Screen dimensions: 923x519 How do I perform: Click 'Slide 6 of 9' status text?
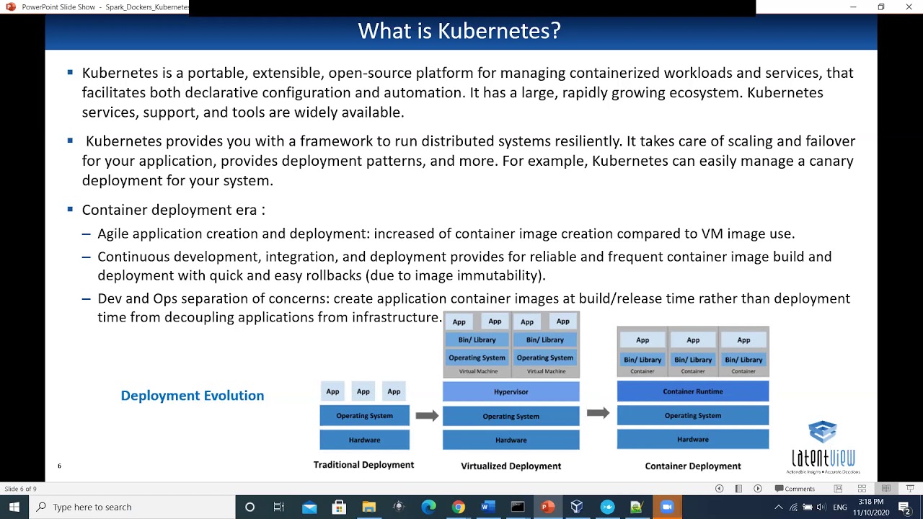[x=21, y=489]
